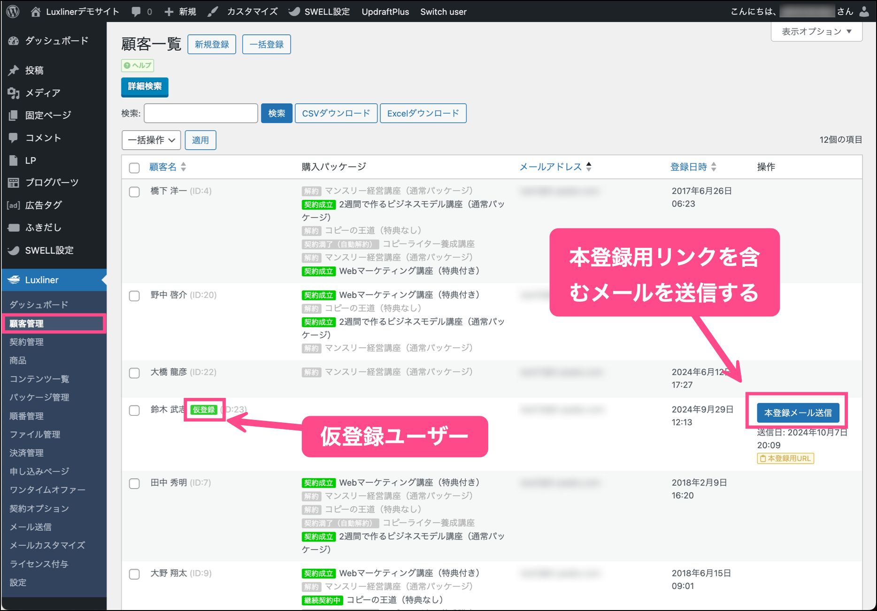This screenshot has width=877, height=611.
Task: Click the メディア icon in sidebar
Action: (x=14, y=93)
